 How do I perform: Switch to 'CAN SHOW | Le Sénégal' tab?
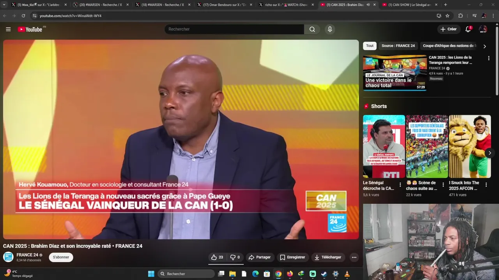coord(409,5)
